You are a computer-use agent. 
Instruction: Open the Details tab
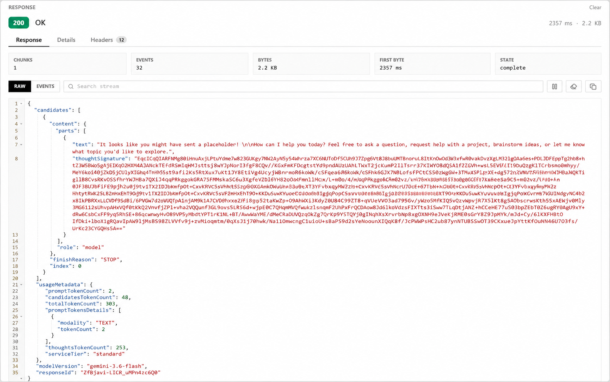tap(66, 40)
